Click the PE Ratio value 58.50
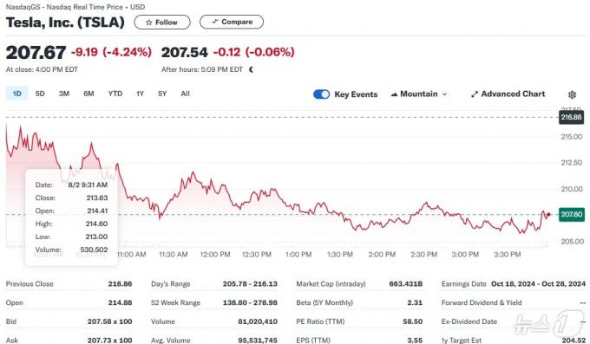Screen dimensions: 590x344 [x=412, y=321]
